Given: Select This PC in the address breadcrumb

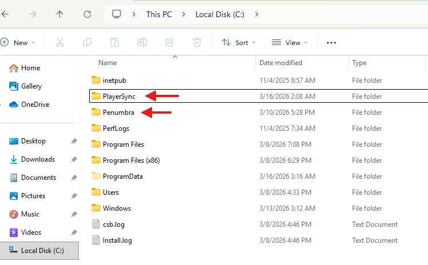Looking at the screenshot, I should point(158,14).
